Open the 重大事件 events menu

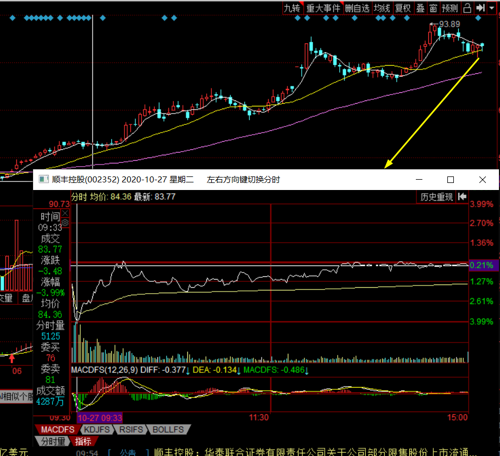coord(323,8)
